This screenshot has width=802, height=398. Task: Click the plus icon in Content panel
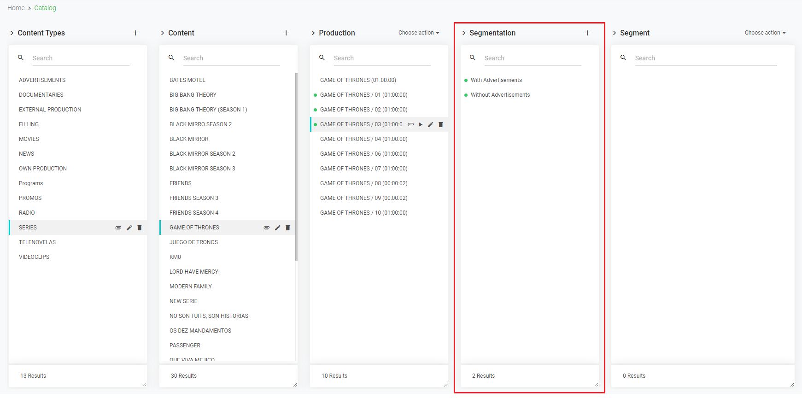(x=286, y=33)
